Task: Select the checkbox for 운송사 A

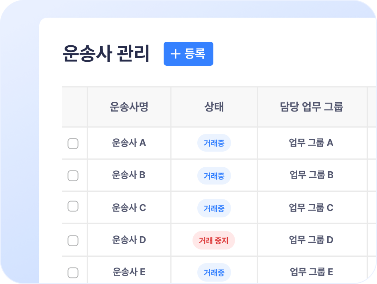Action: coord(73,143)
